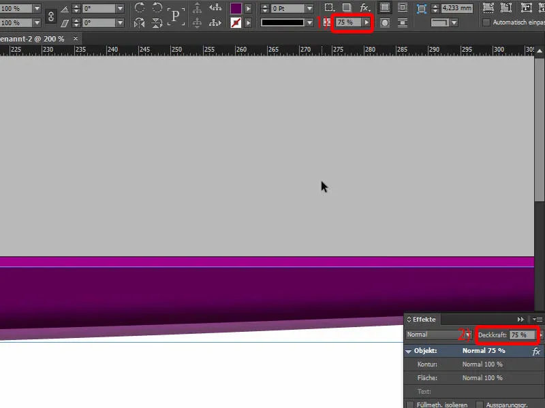
Task: Click the 4,233 mm corner size field
Action: pos(456,8)
